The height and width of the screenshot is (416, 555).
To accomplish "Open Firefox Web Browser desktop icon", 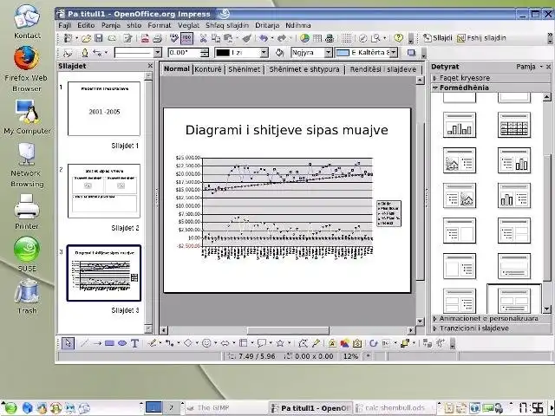I will tap(26, 59).
